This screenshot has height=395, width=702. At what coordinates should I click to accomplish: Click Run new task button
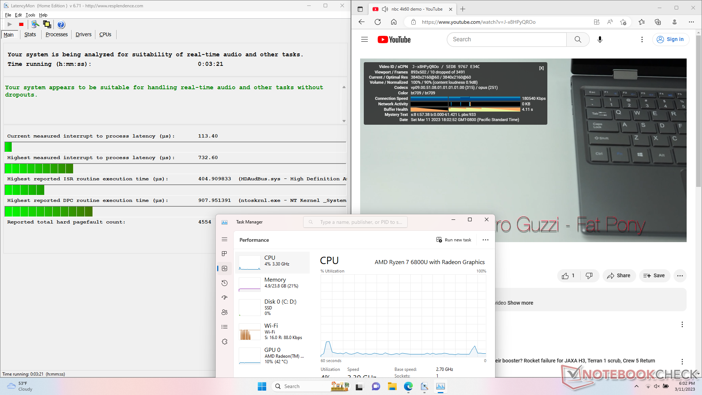454,240
